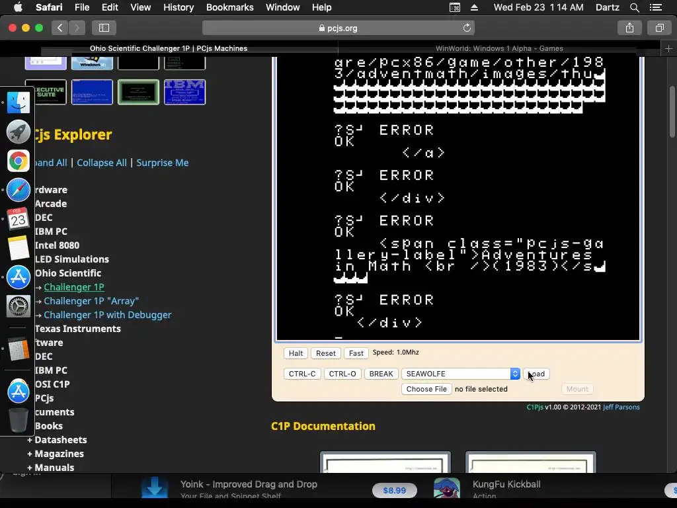The height and width of the screenshot is (508, 677).
Task: Click the Yoink download arrow icon
Action: click(154, 487)
